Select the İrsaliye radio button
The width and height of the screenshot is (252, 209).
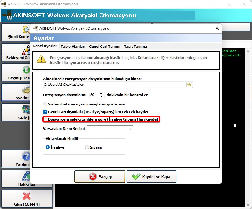[x=48, y=147]
